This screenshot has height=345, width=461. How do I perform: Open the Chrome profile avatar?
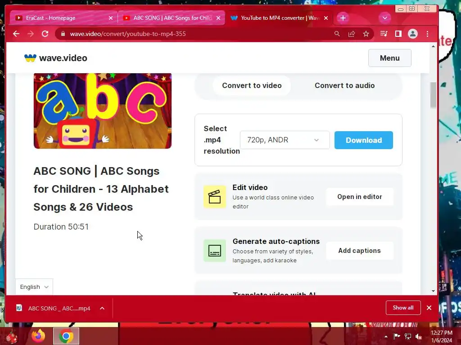pyautogui.click(x=413, y=34)
